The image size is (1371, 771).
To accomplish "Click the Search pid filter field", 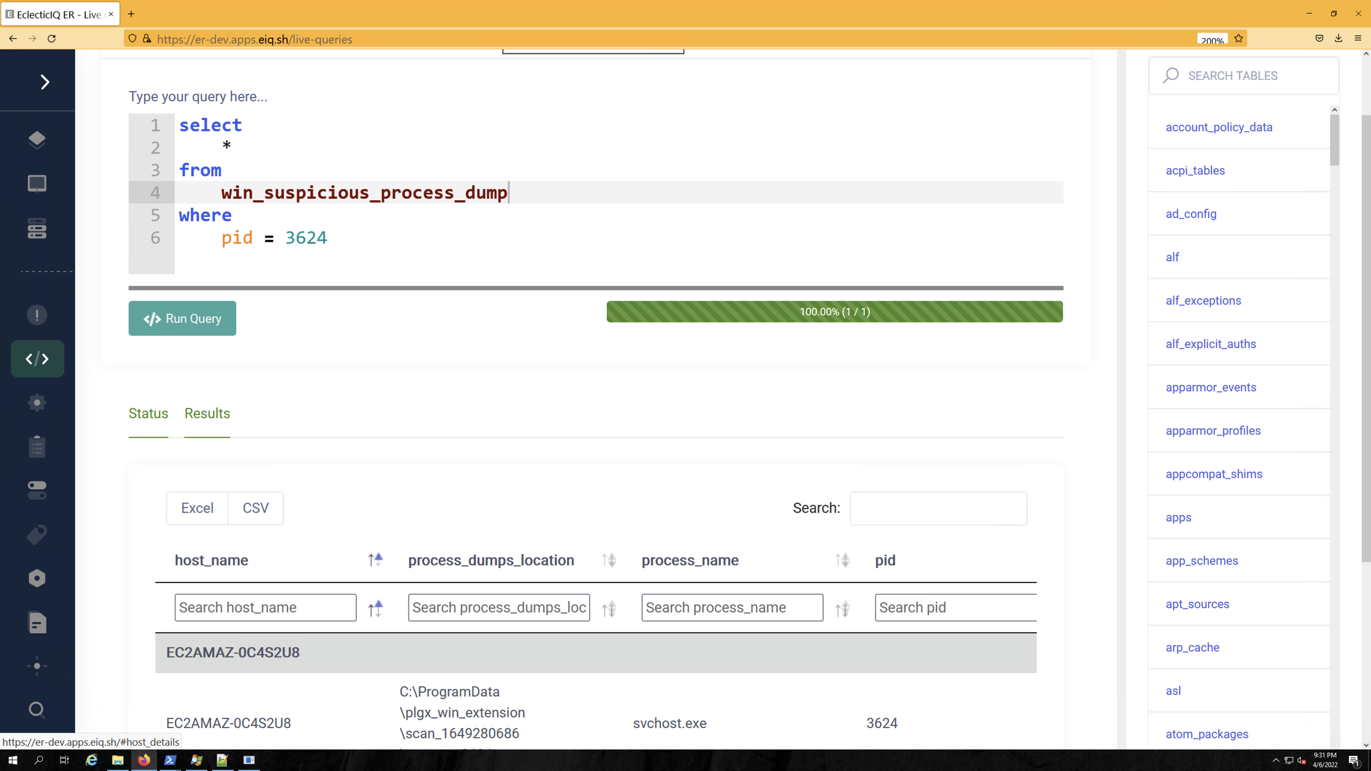I will pos(956,608).
